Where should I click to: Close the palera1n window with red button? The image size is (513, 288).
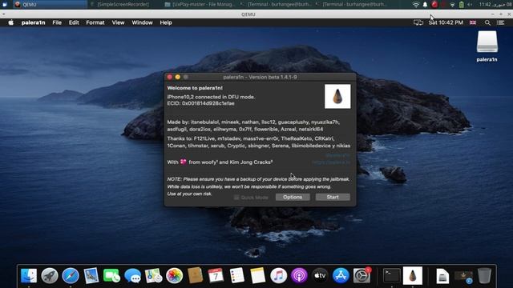169,77
